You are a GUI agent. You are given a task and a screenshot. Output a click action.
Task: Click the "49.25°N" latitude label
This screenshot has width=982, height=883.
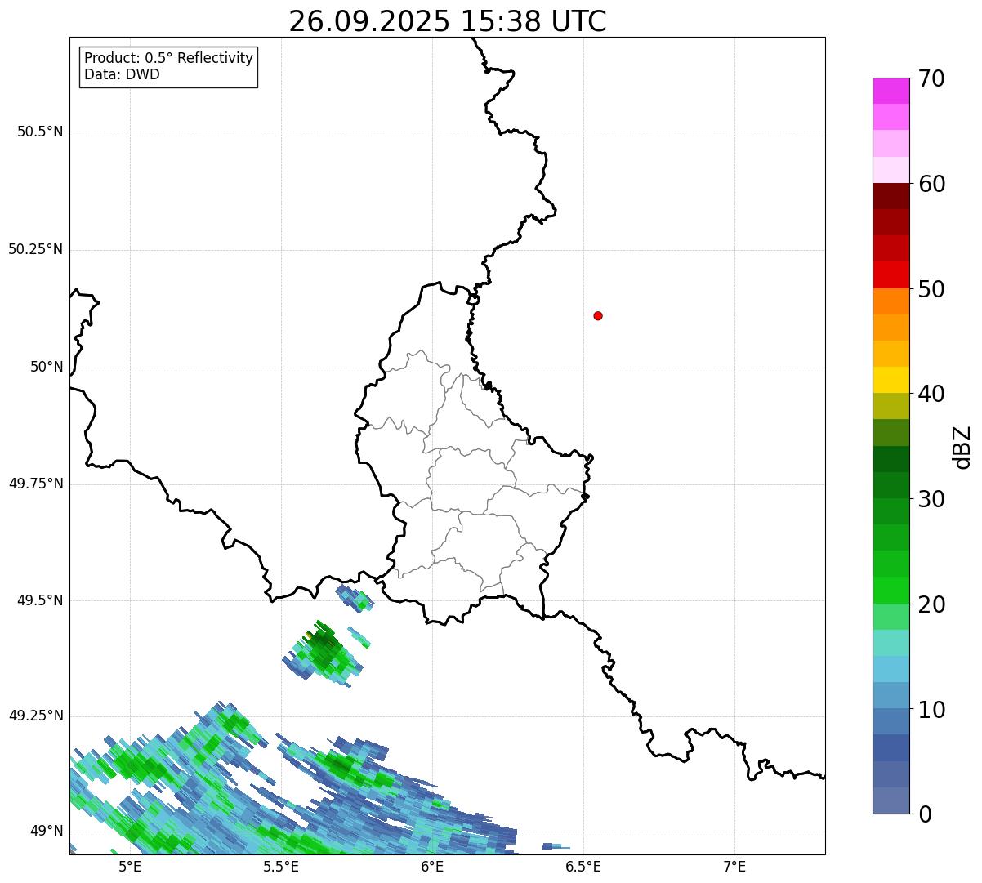click(36, 716)
